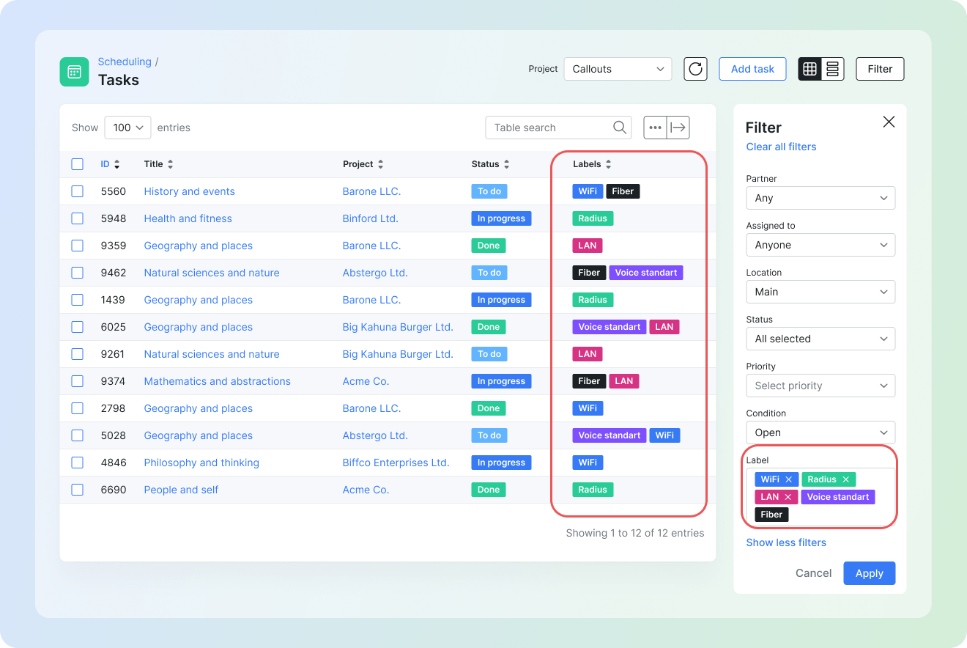The height and width of the screenshot is (648, 967).
Task: Expand the Show 100 entries dropdown
Action: click(x=127, y=128)
